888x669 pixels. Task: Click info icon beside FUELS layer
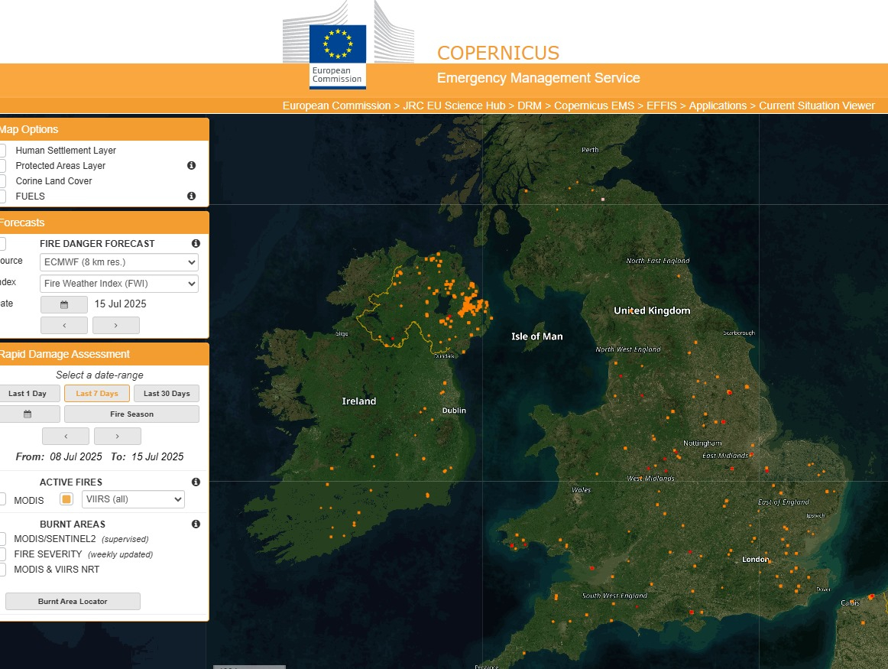coord(191,196)
